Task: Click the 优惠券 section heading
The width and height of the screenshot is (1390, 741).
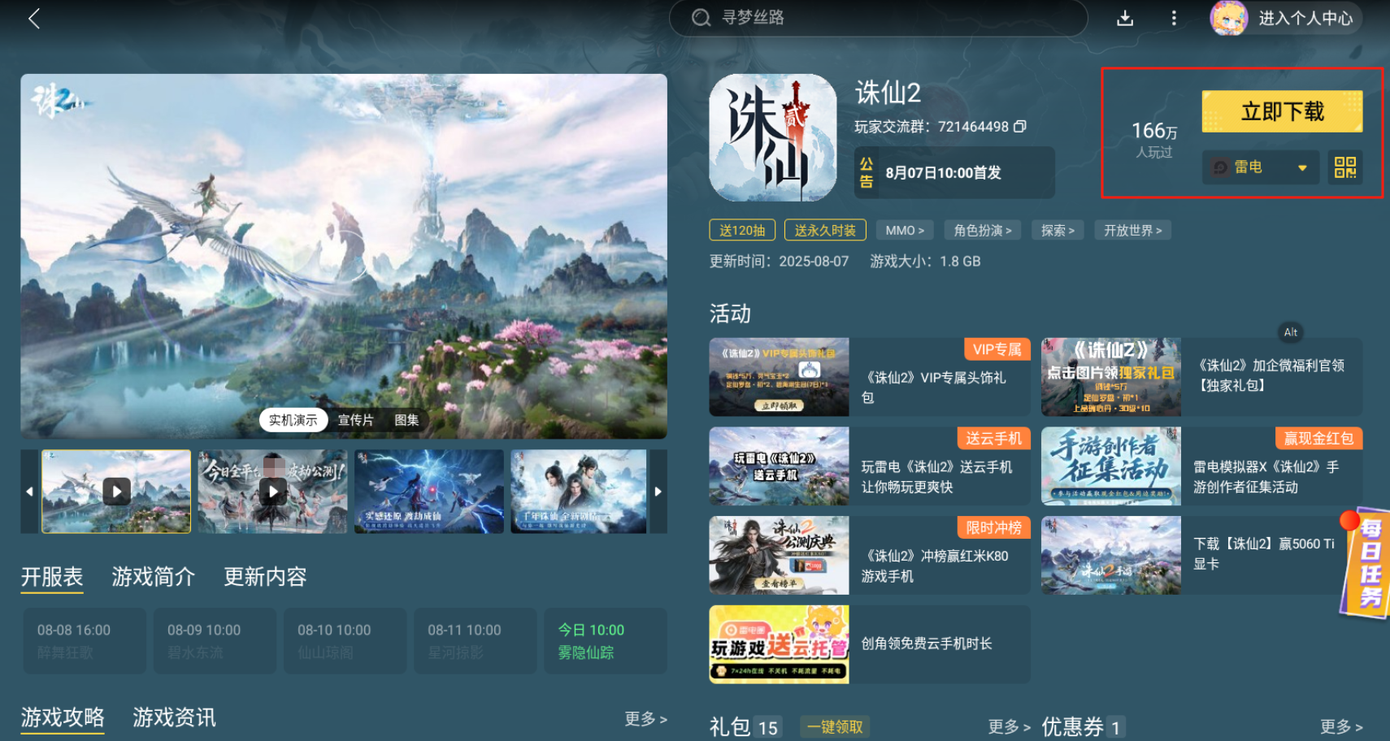Action: click(x=1072, y=726)
